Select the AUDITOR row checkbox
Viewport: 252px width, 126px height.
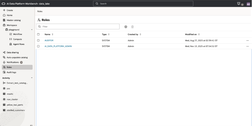point(38,41)
